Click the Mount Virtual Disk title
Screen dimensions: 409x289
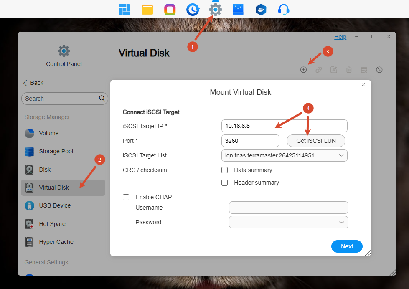tap(241, 92)
